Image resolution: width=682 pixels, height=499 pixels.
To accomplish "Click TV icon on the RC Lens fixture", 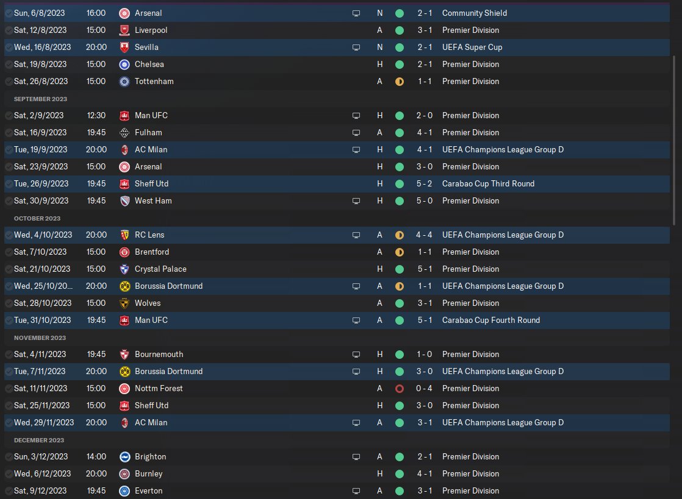I will click(x=356, y=235).
